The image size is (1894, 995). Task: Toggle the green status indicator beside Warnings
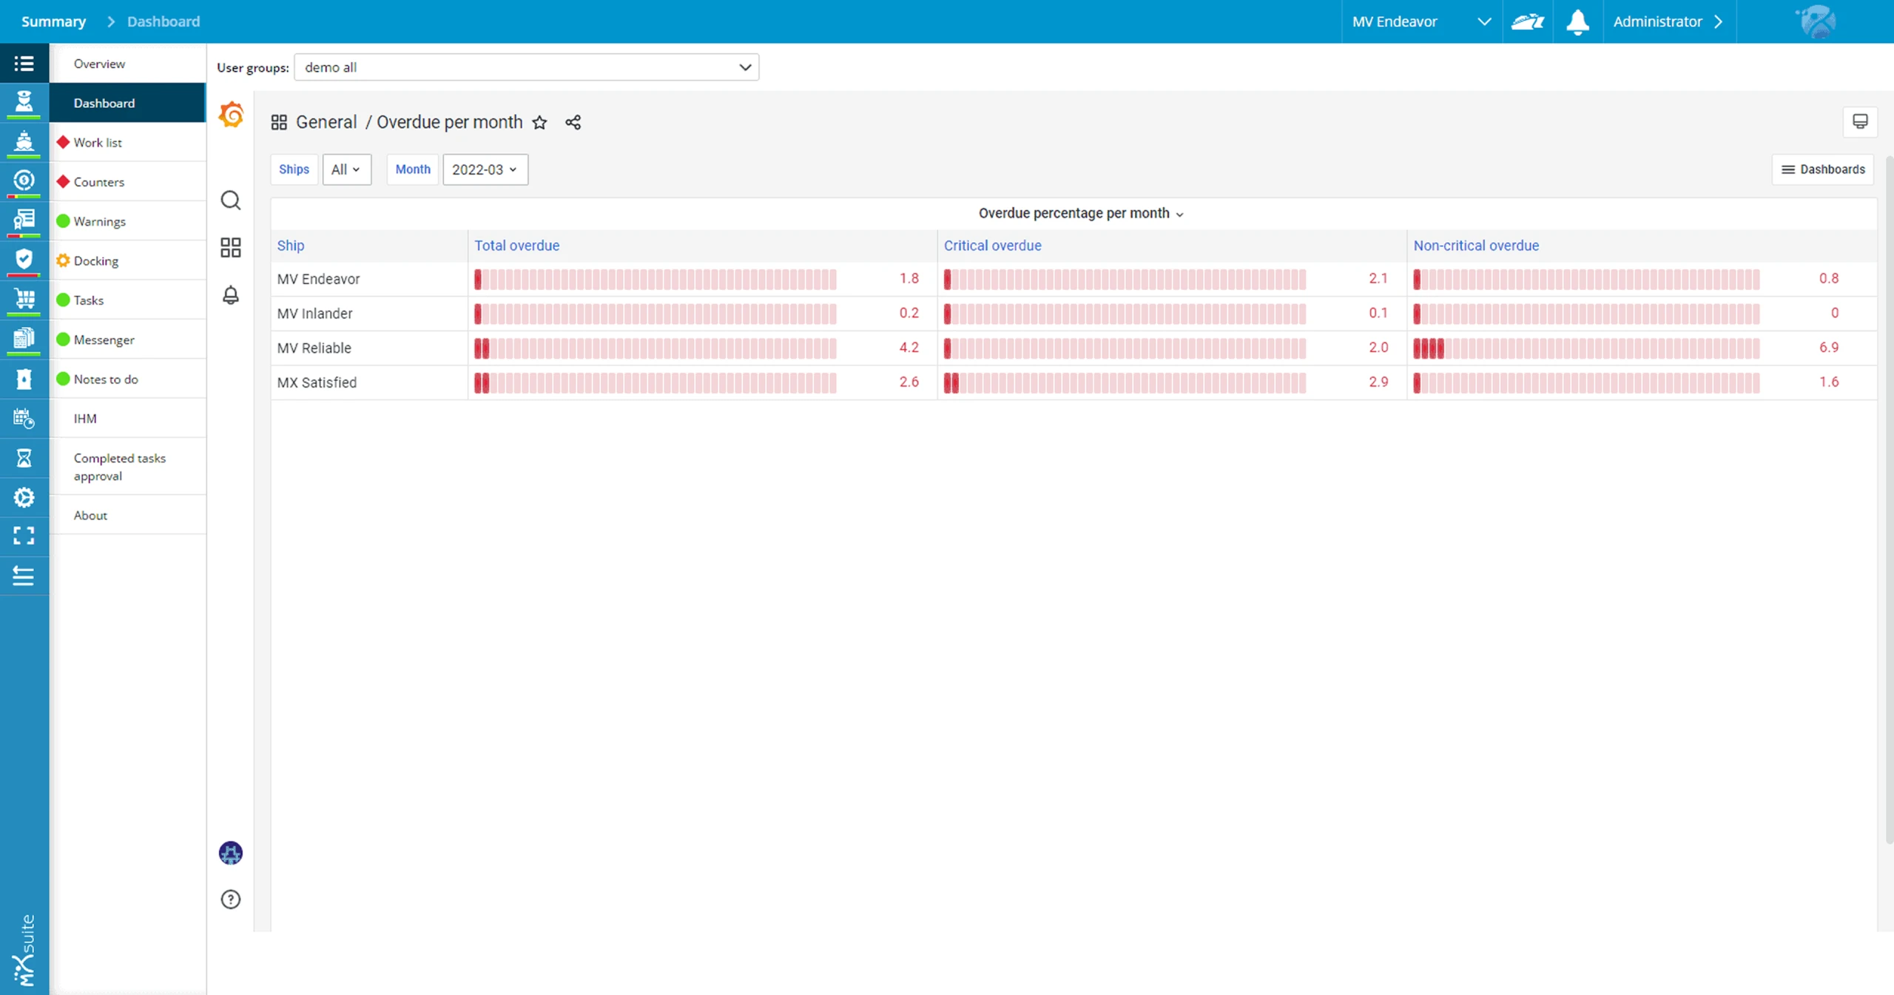(x=64, y=220)
